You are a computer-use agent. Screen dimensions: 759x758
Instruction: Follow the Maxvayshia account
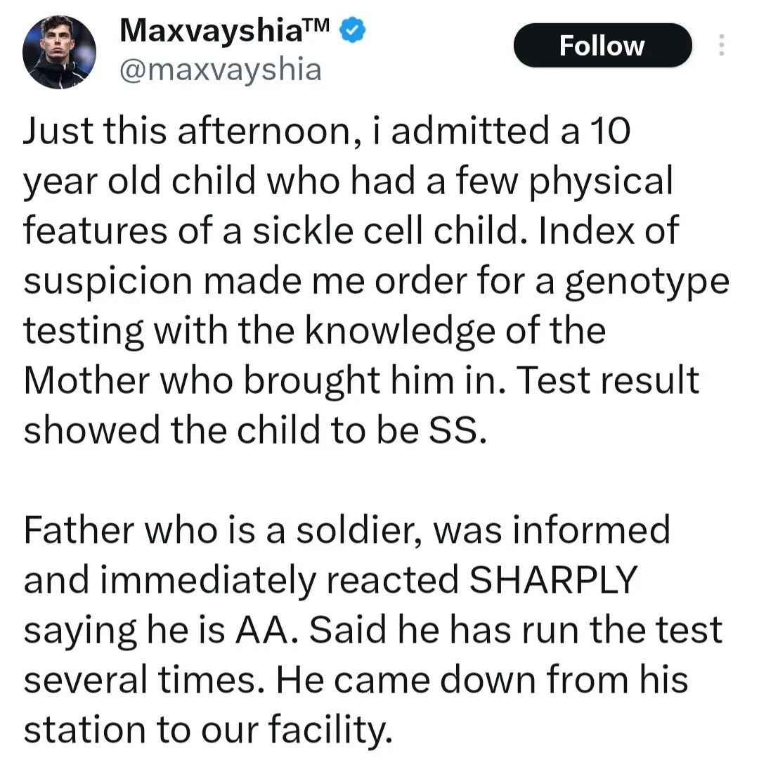click(x=603, y=45)
